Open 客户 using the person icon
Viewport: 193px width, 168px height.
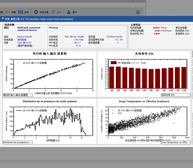click(69, 12)
